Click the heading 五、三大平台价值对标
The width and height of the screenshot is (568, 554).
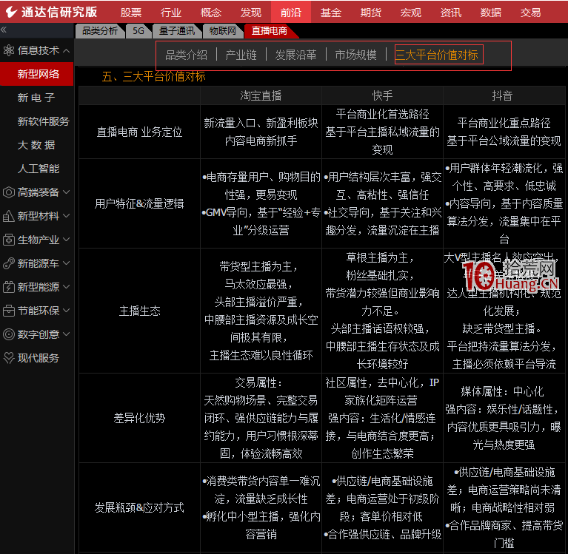pyautogui.click(x=153, y=76)
